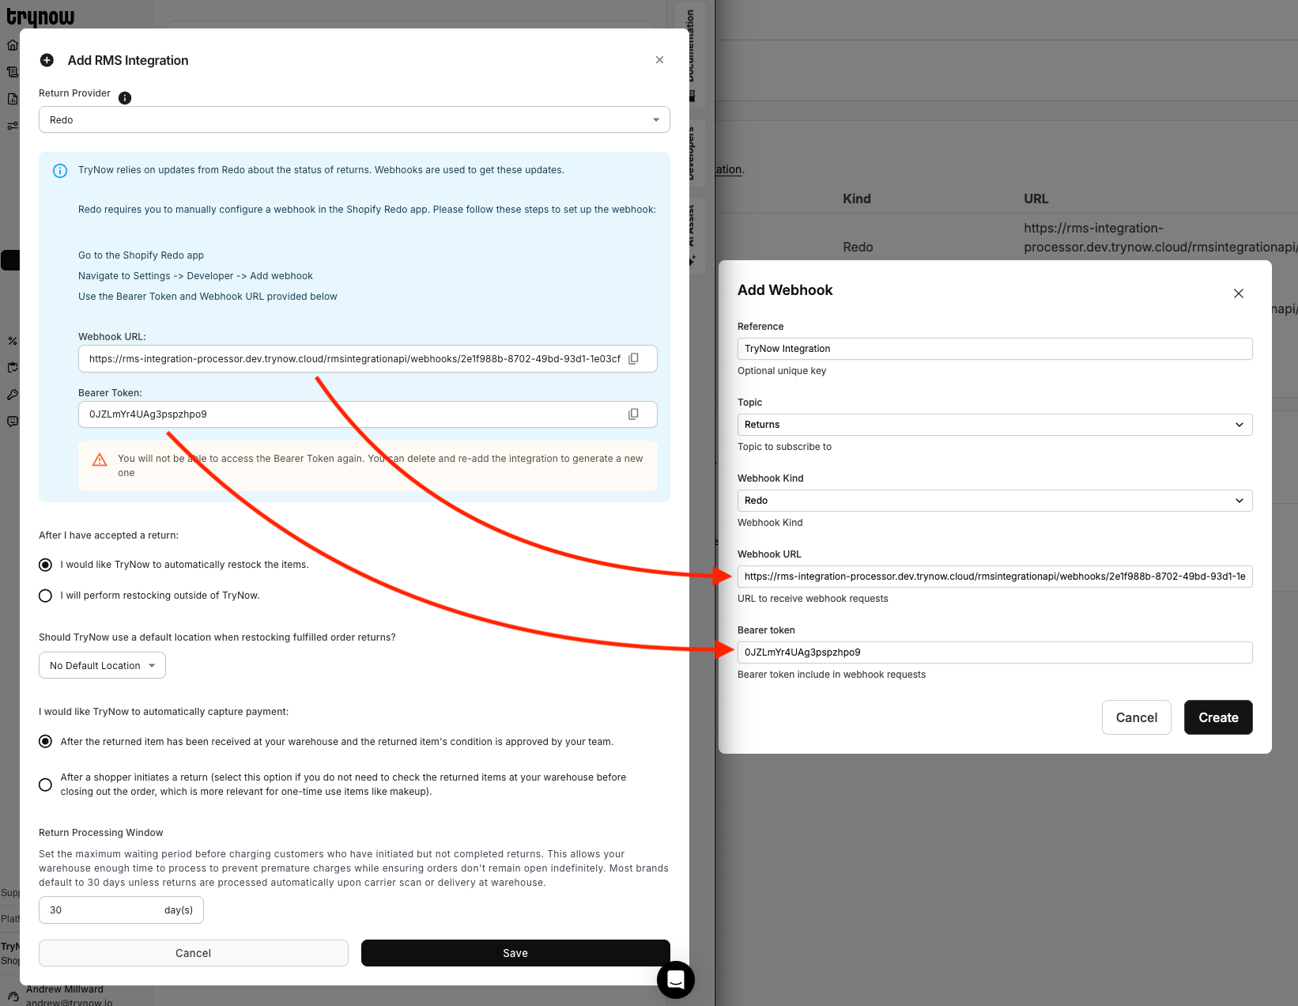Open the Webhook Kind dropdown showing Redo
Image resolution: width=1298 pixels, height=1006 pixels.
coord(994,501)
